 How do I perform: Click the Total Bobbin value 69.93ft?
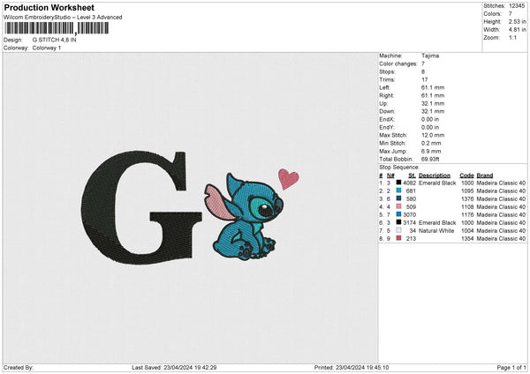[x=430, y=159]
